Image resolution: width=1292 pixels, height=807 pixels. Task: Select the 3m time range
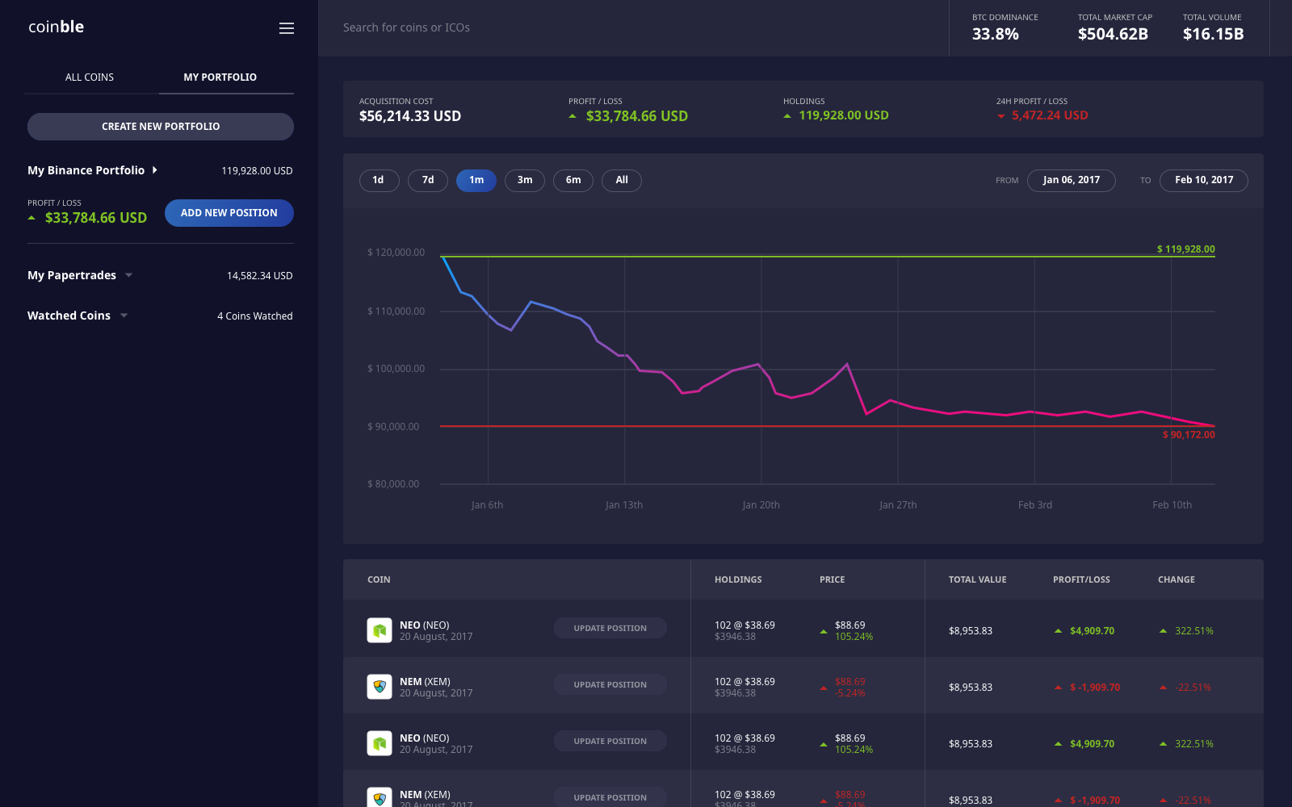pos(525,180)
